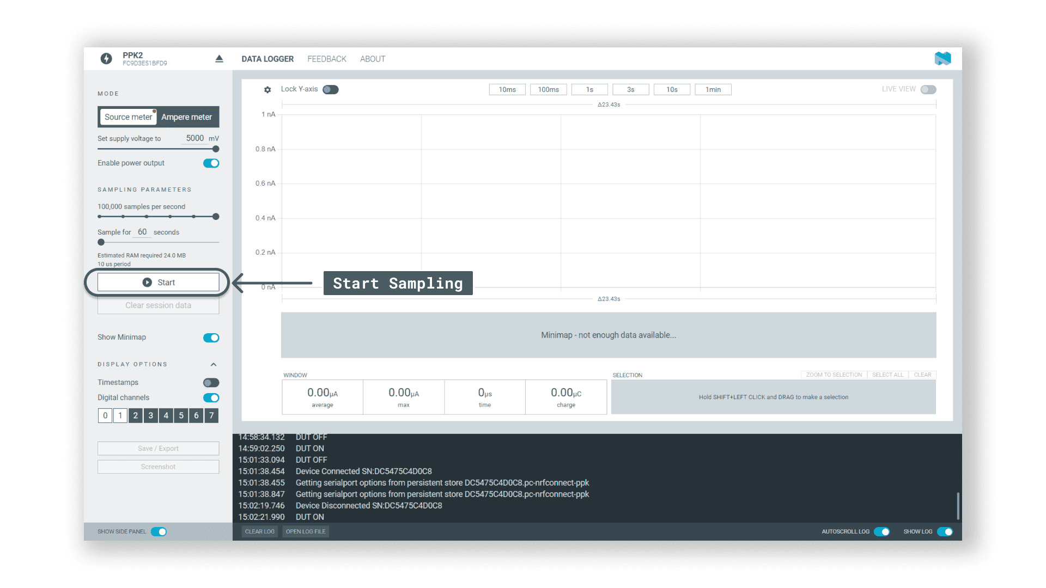The image size is (1046, 588).
Task: Click the PPK2 device lightning icon
Action: coord(106,59)
